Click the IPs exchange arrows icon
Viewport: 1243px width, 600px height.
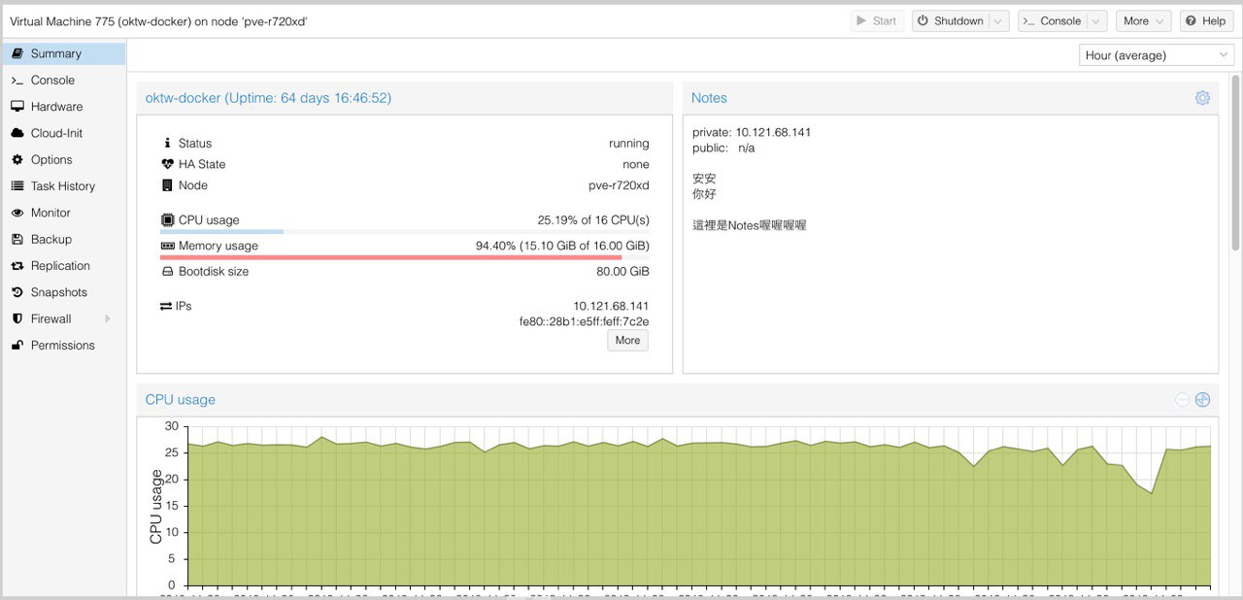click(166, 306)
